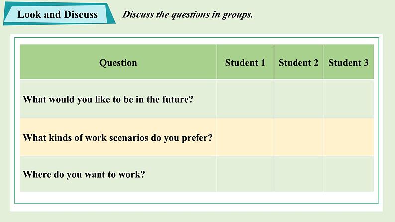Click Student 2 cell for work scenarios row

[298, 137]
